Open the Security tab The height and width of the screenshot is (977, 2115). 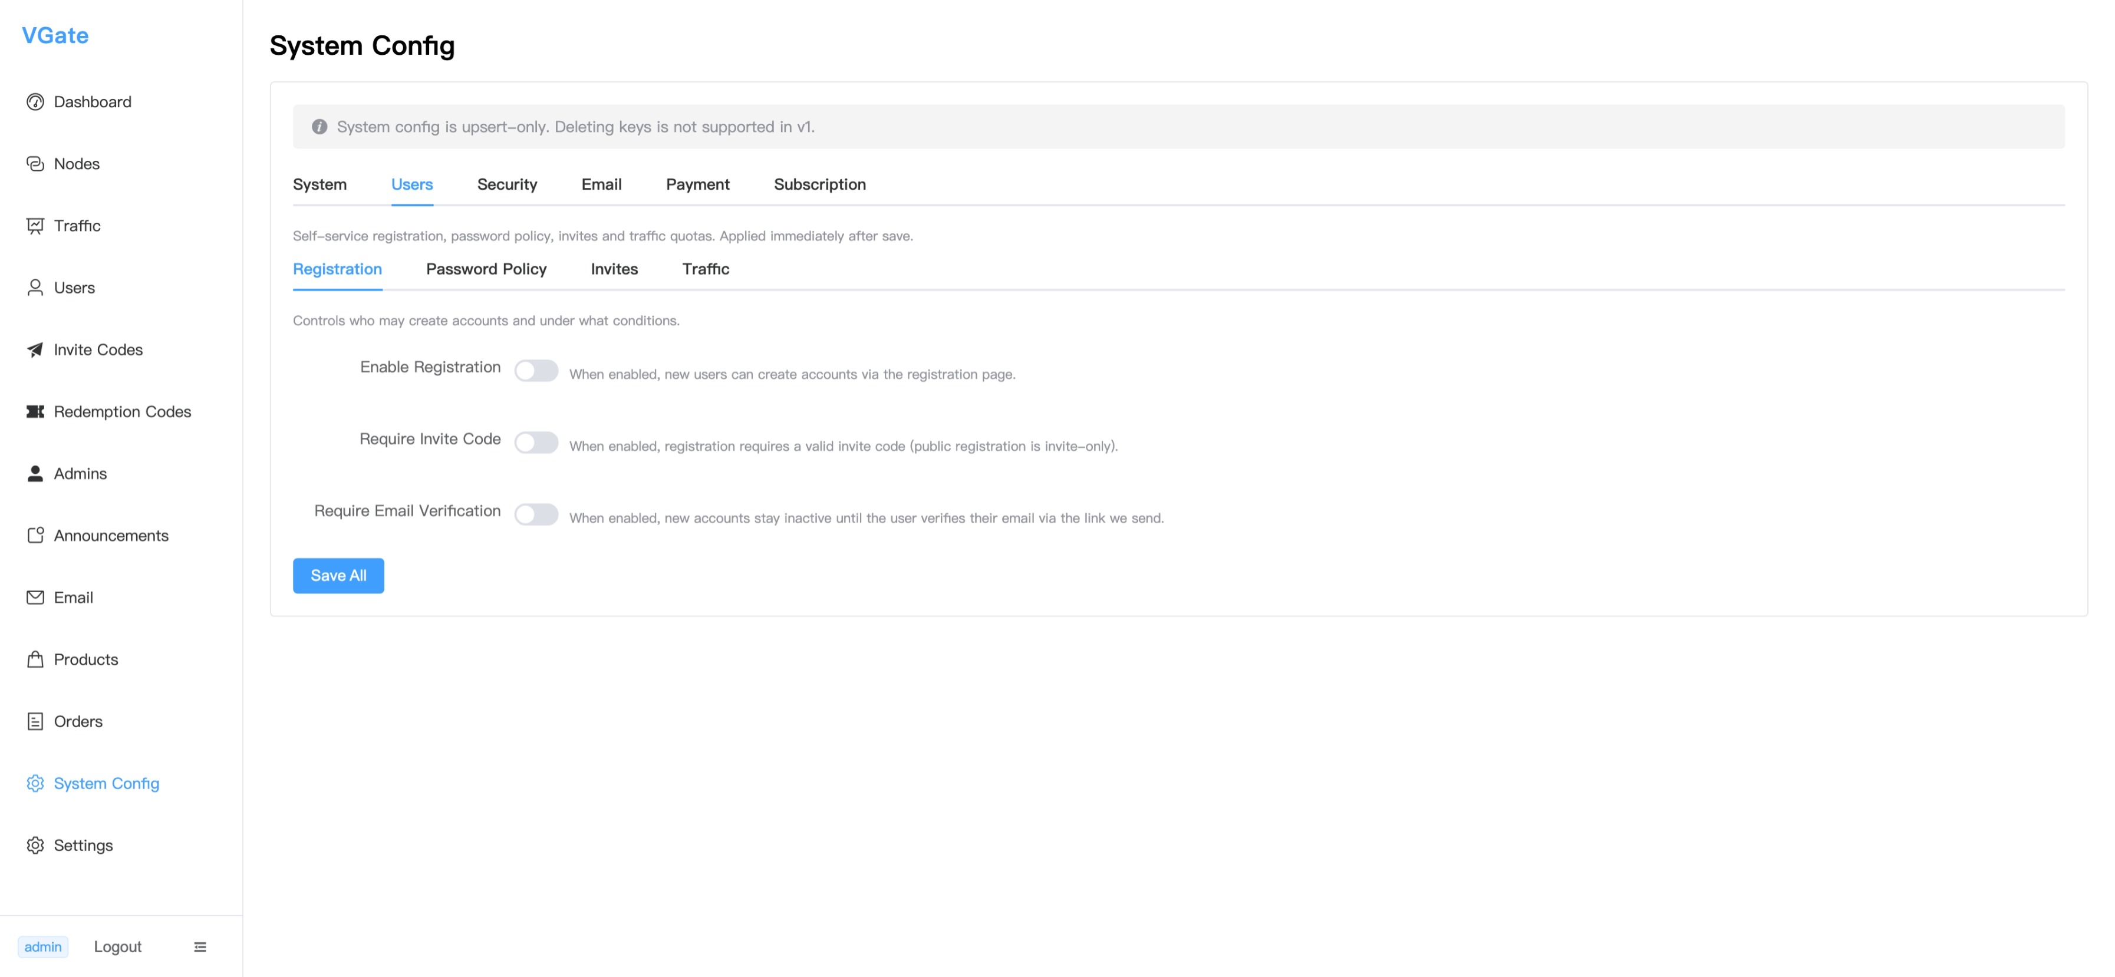tap(508, 184)
